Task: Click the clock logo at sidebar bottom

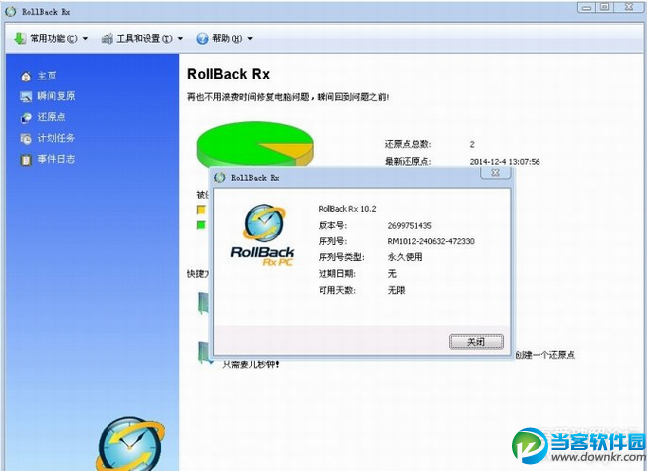Action: 130,444
